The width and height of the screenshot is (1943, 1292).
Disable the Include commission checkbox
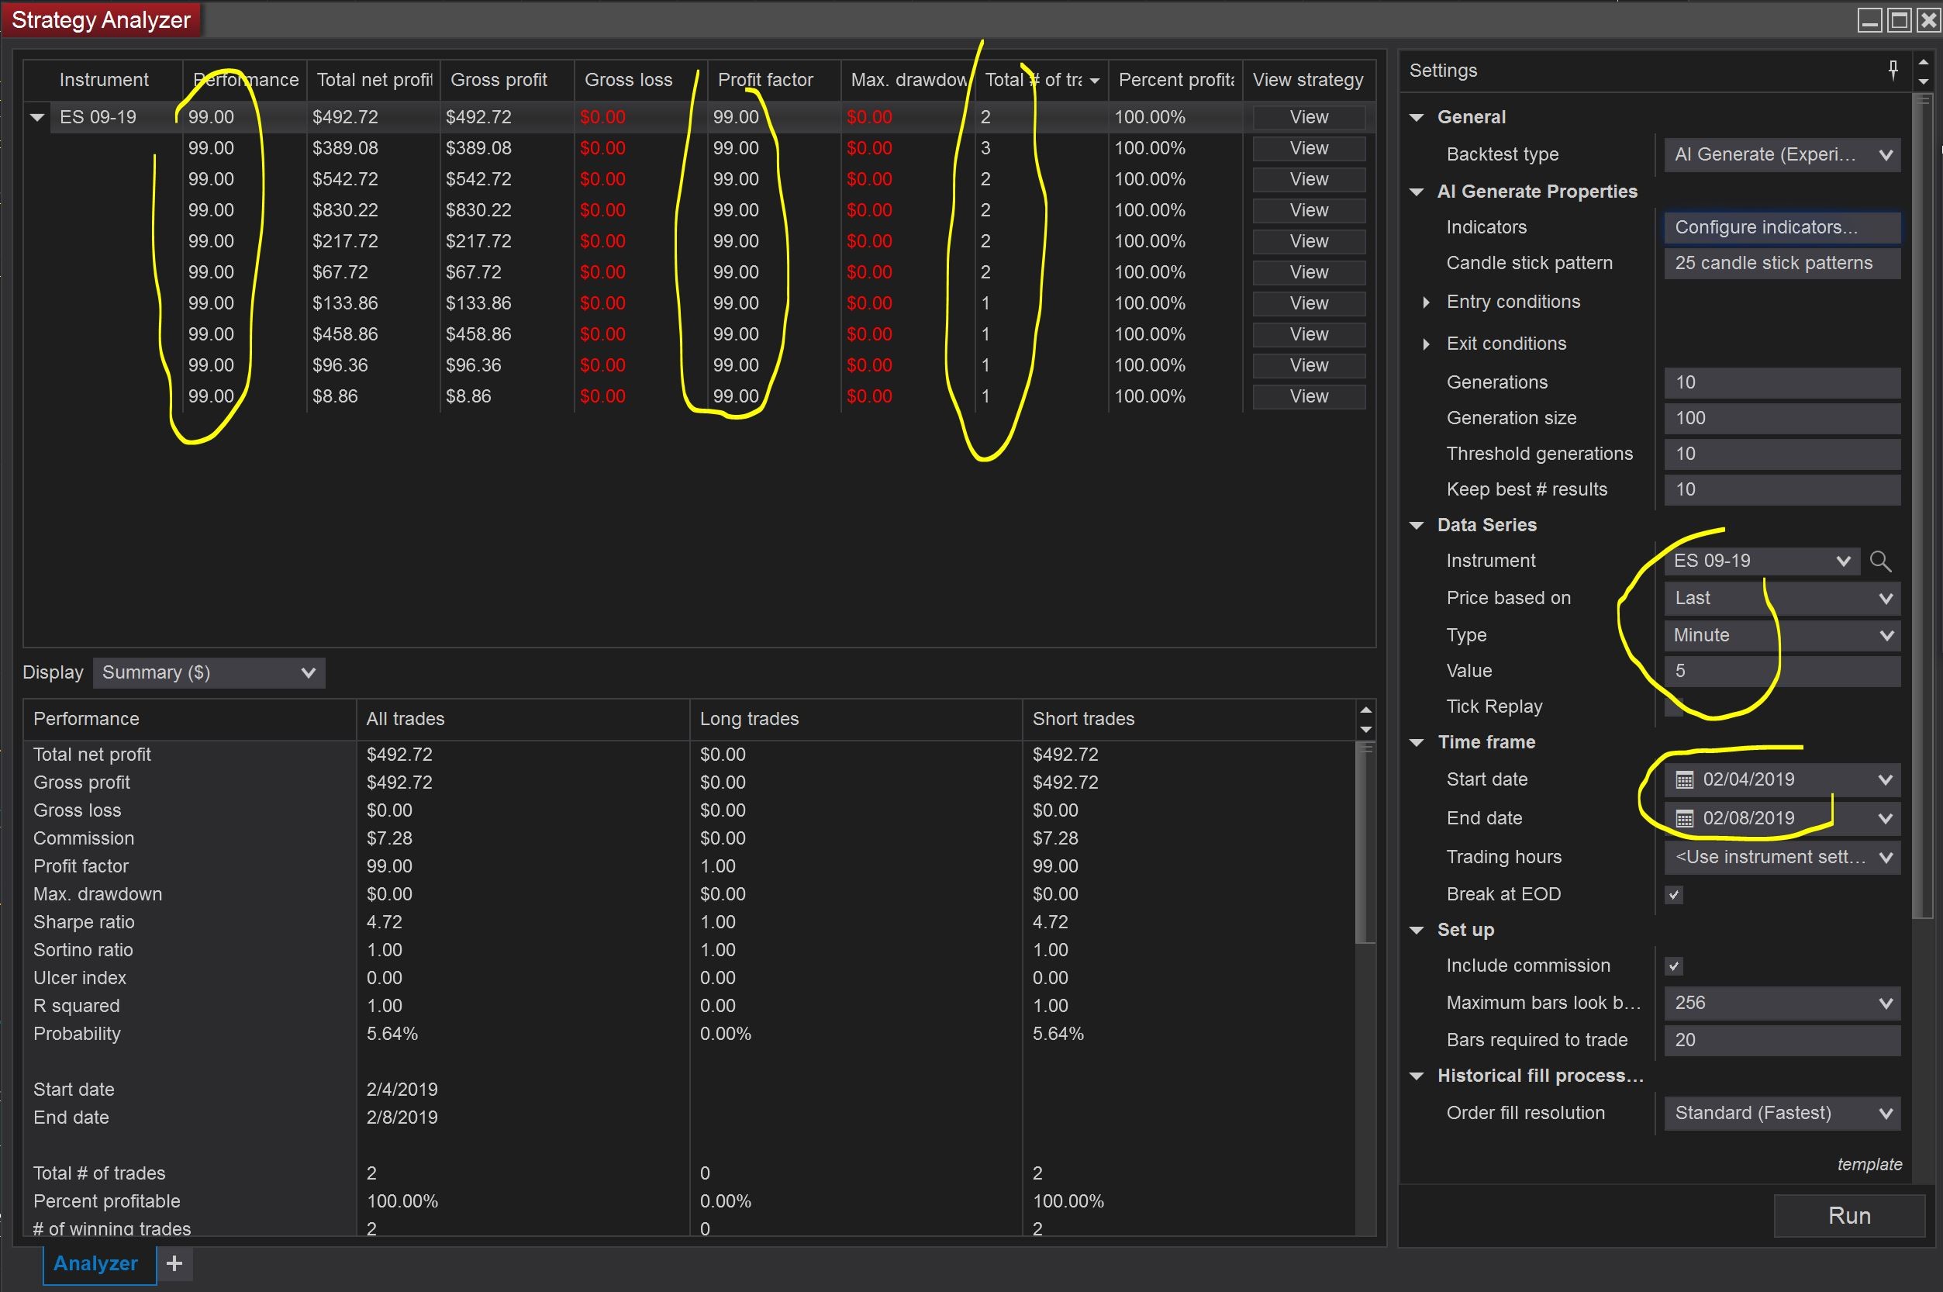pos(1674,966)
